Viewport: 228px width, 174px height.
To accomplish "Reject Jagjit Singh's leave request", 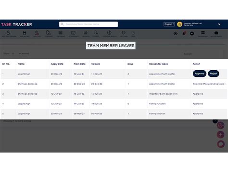I will [x=214, y=74].
